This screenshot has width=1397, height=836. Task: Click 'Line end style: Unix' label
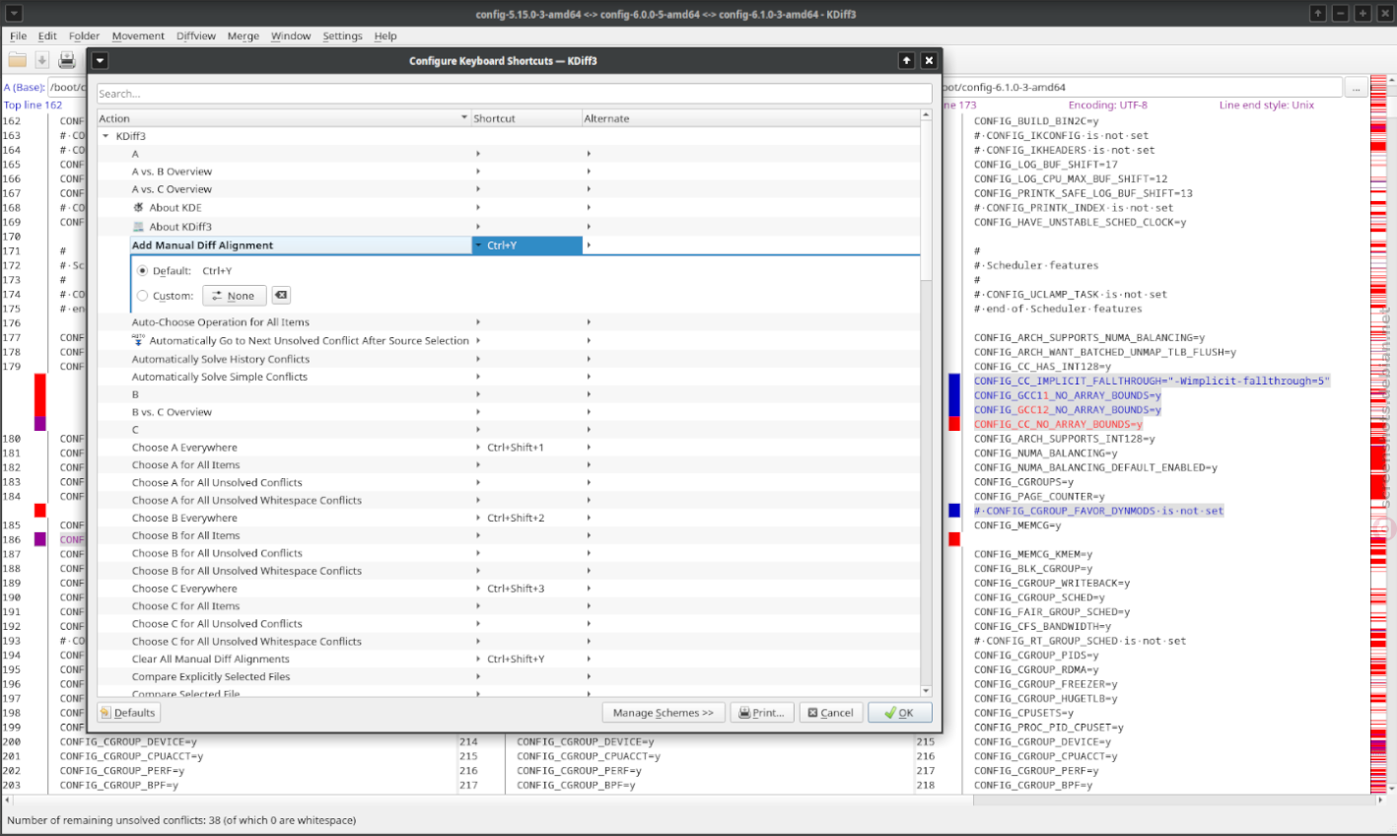1266,104
